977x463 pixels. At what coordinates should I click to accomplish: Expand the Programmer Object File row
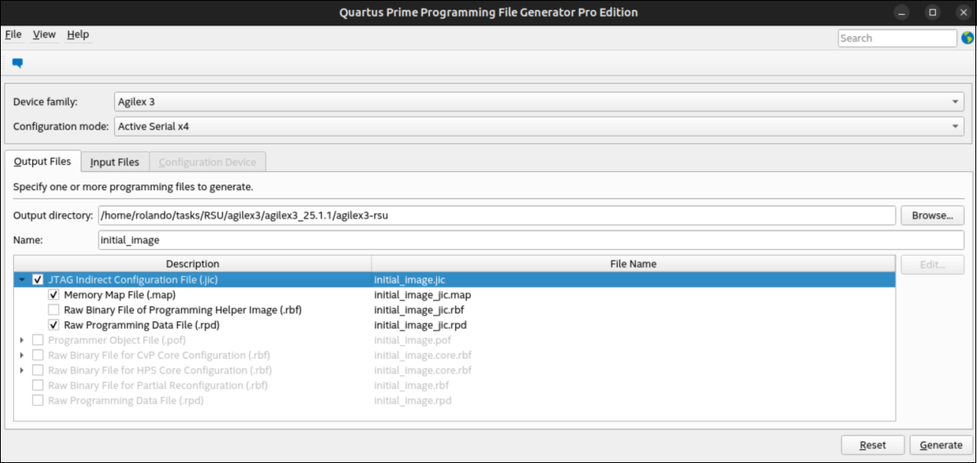point(22,340)
